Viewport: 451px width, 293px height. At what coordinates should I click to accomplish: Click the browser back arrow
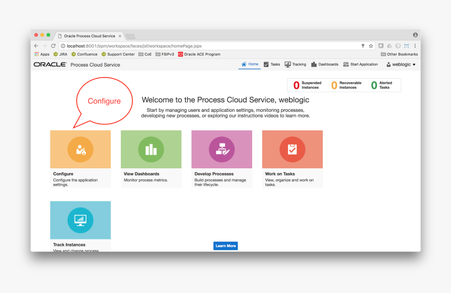36,46
